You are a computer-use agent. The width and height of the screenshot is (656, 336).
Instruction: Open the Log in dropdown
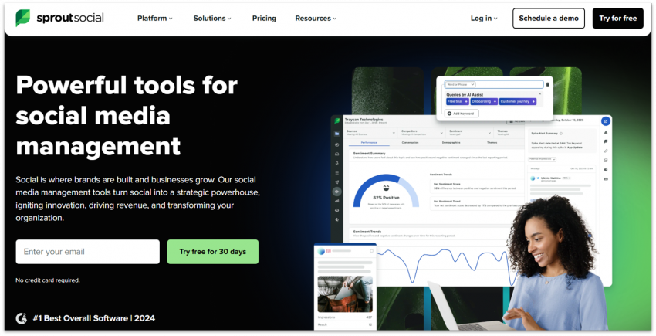(484, 19)
